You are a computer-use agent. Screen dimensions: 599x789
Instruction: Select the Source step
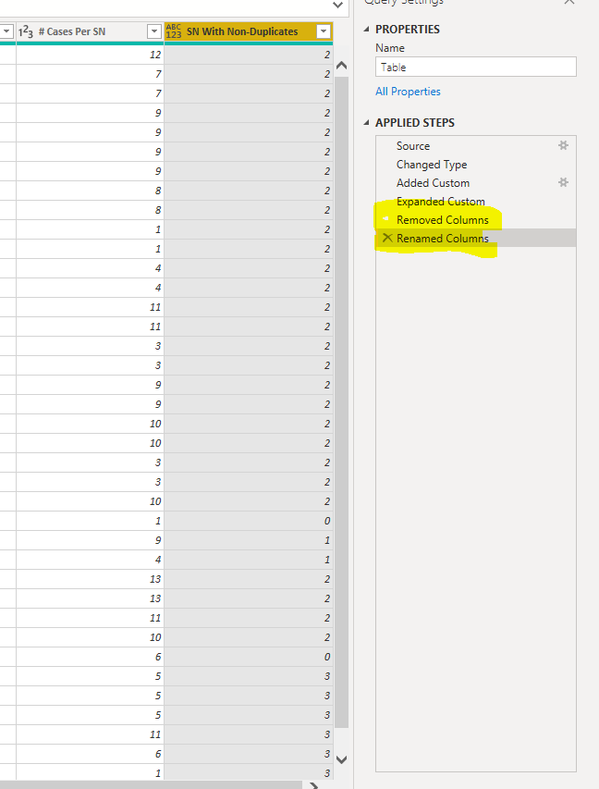tap(475, 146)
